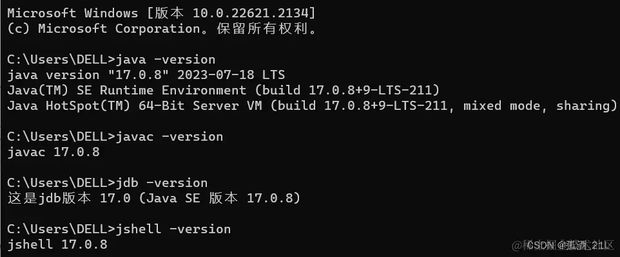Click the 'javac 17.0.8' output line
This screenshot has width=620, height=257.
(x=53, y=152)
